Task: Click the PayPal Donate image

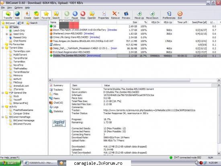Action: (59, 123)
